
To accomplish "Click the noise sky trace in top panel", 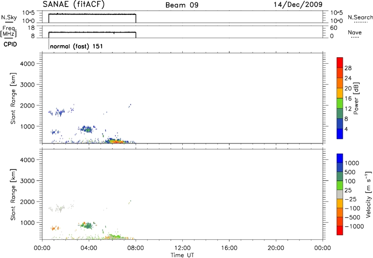I will click(92, 14).
